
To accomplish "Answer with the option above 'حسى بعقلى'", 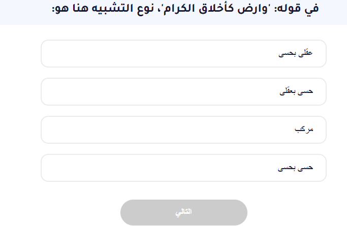I will (183, 53).
